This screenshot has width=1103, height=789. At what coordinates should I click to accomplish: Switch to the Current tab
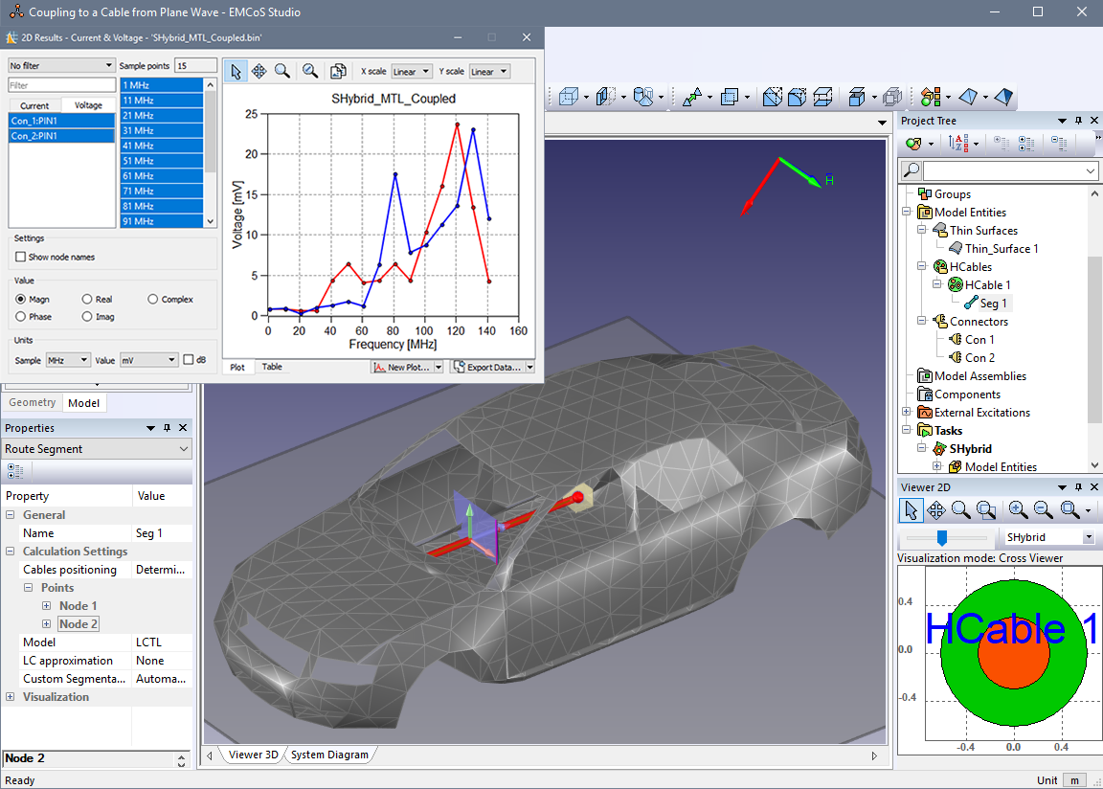(34, 105)
